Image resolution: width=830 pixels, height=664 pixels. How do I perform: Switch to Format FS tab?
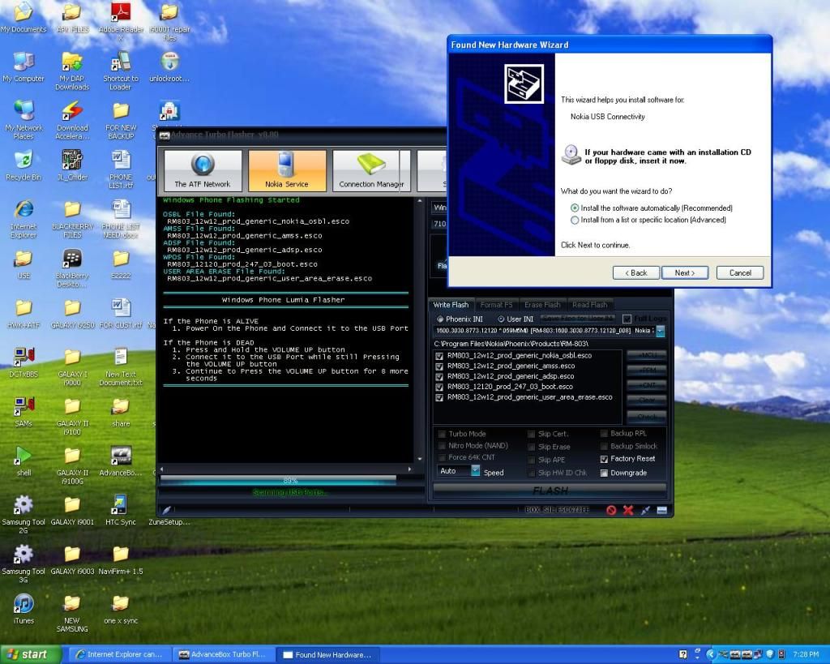(496, 305)
